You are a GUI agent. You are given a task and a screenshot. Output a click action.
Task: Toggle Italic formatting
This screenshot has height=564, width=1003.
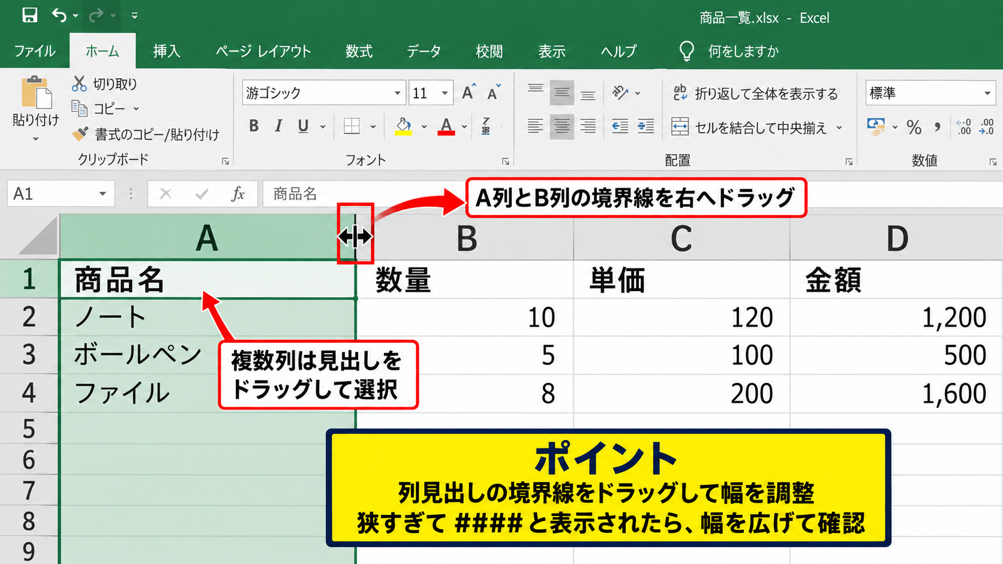[278, 126]
